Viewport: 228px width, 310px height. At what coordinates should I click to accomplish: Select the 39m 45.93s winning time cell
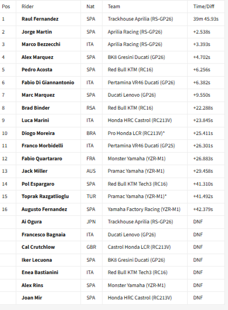point(206,19)
